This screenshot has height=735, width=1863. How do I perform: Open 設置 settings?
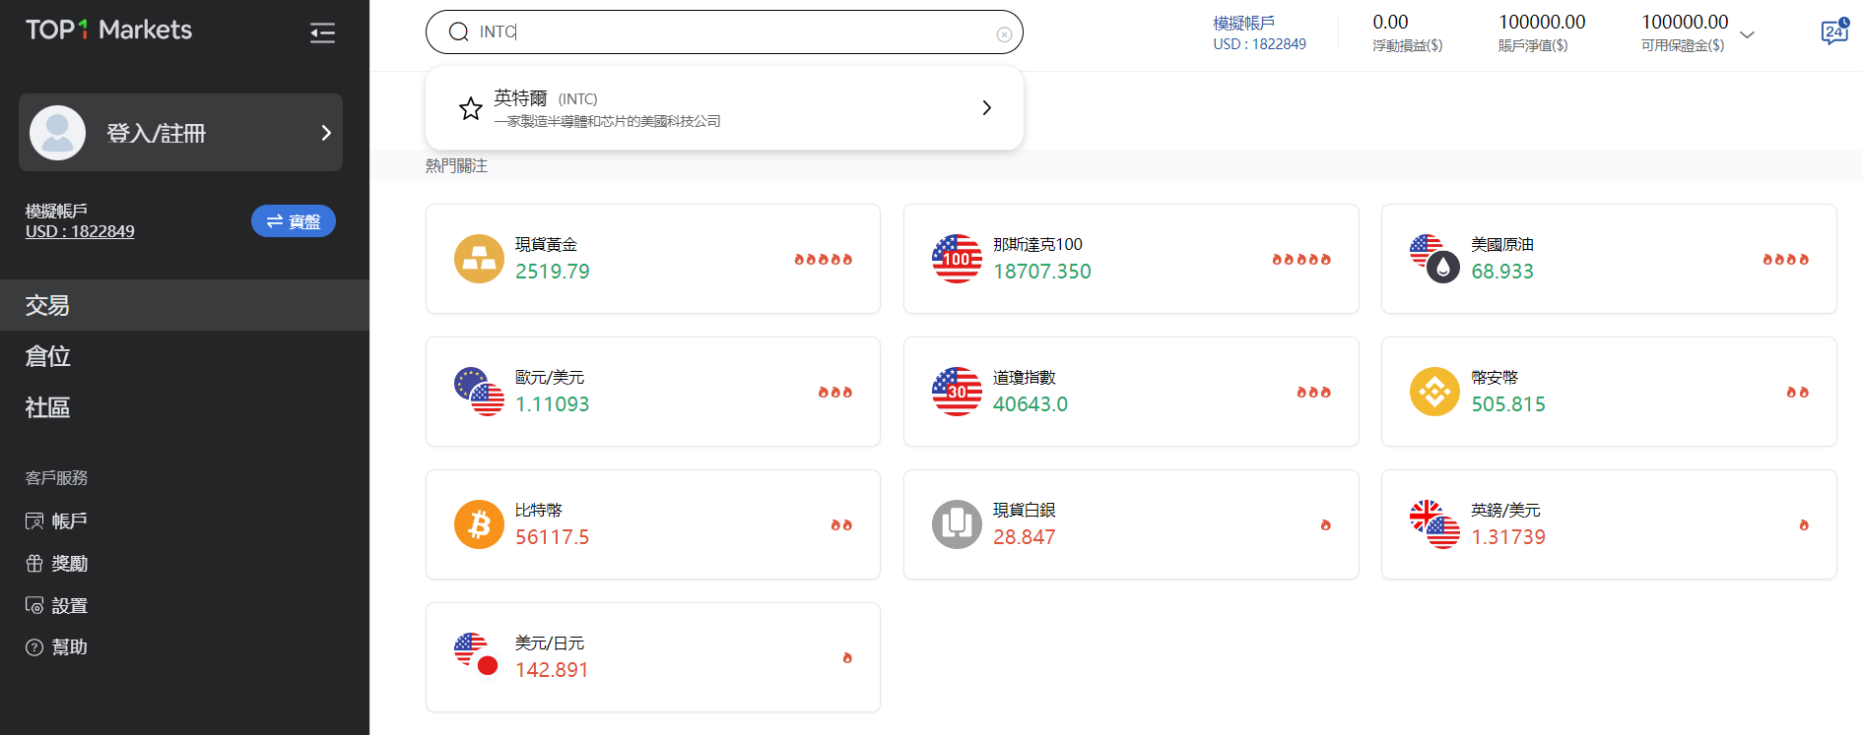click(x=69, y=605)
